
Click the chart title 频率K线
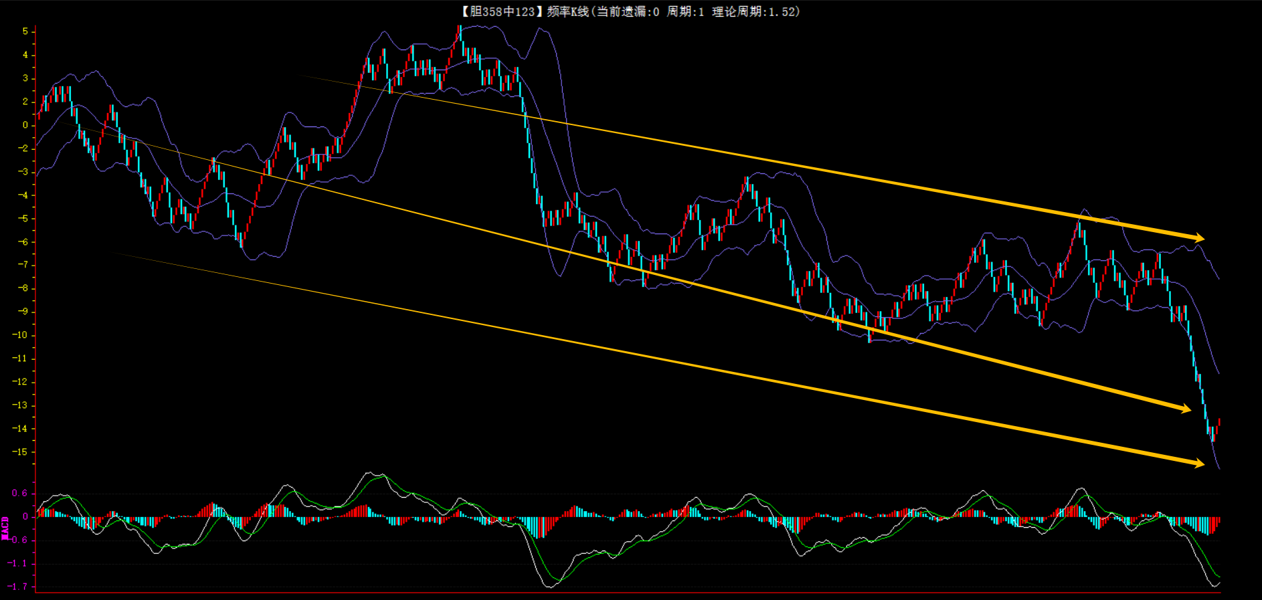(x=568, y=11)
